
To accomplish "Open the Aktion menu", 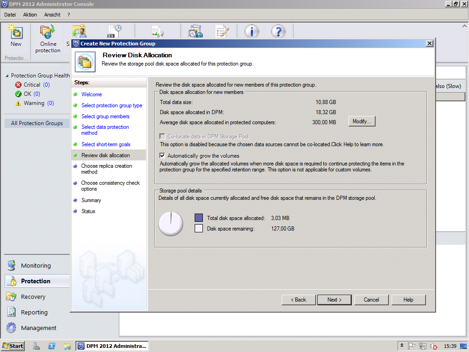I will pyautogui.click(x=30, y=15).
